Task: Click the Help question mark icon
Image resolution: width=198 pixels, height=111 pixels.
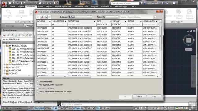Action: tap(174, 3)
